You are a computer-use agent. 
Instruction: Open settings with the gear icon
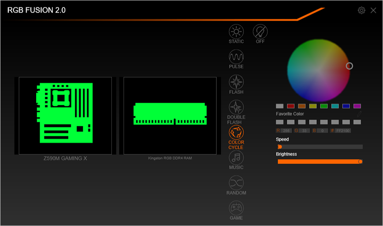362,10
